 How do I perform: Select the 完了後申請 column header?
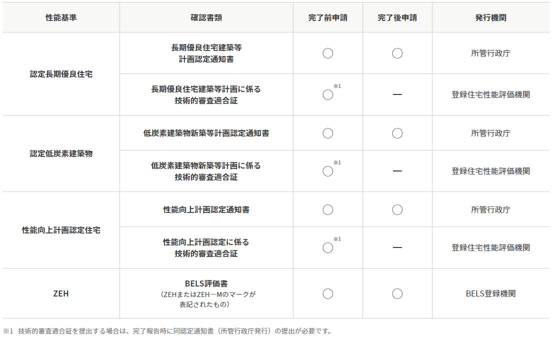[x=397, y=17]
